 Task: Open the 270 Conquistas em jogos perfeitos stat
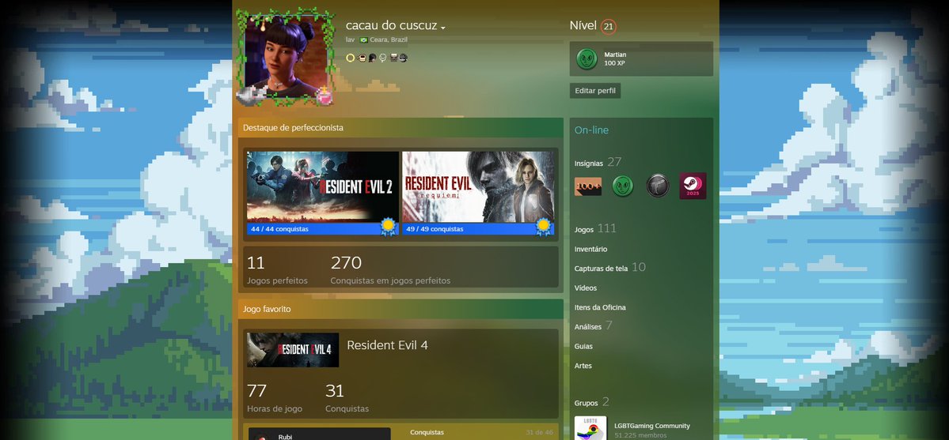[x=390, y=269]
